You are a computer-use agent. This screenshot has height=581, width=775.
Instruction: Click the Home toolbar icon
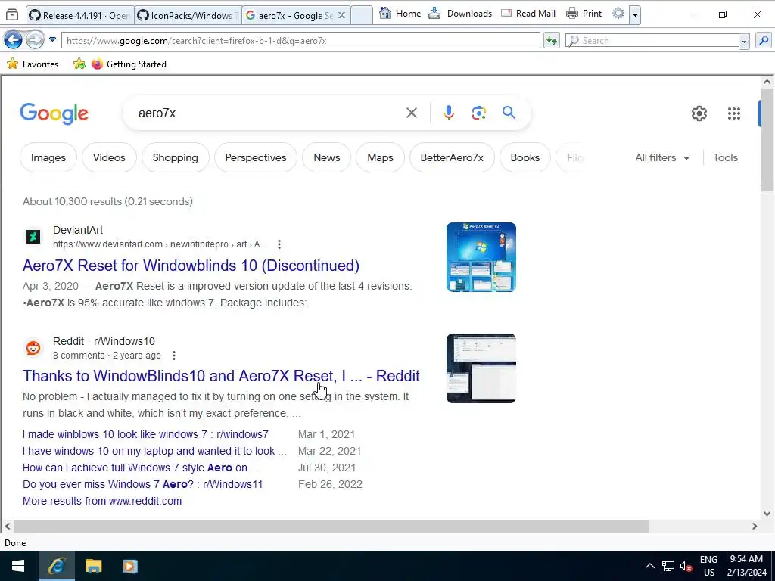click(x=385, y=14)
